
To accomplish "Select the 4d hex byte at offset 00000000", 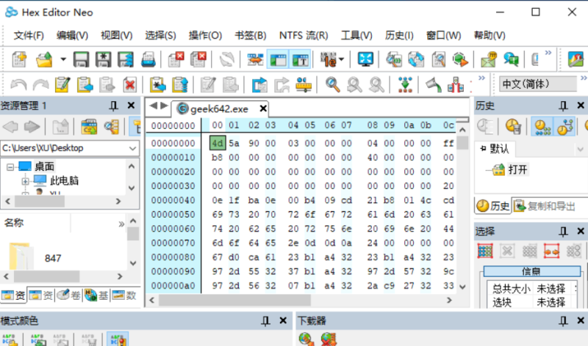I will click(x=217, y=143).
